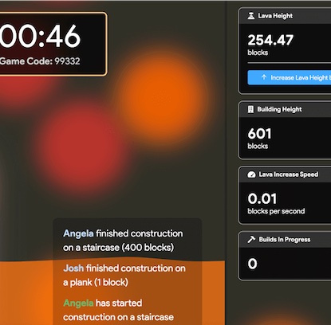This screenshot has height=325, width=331.
Task: Select the Lava Height panel header
Action: click(286, 16)
